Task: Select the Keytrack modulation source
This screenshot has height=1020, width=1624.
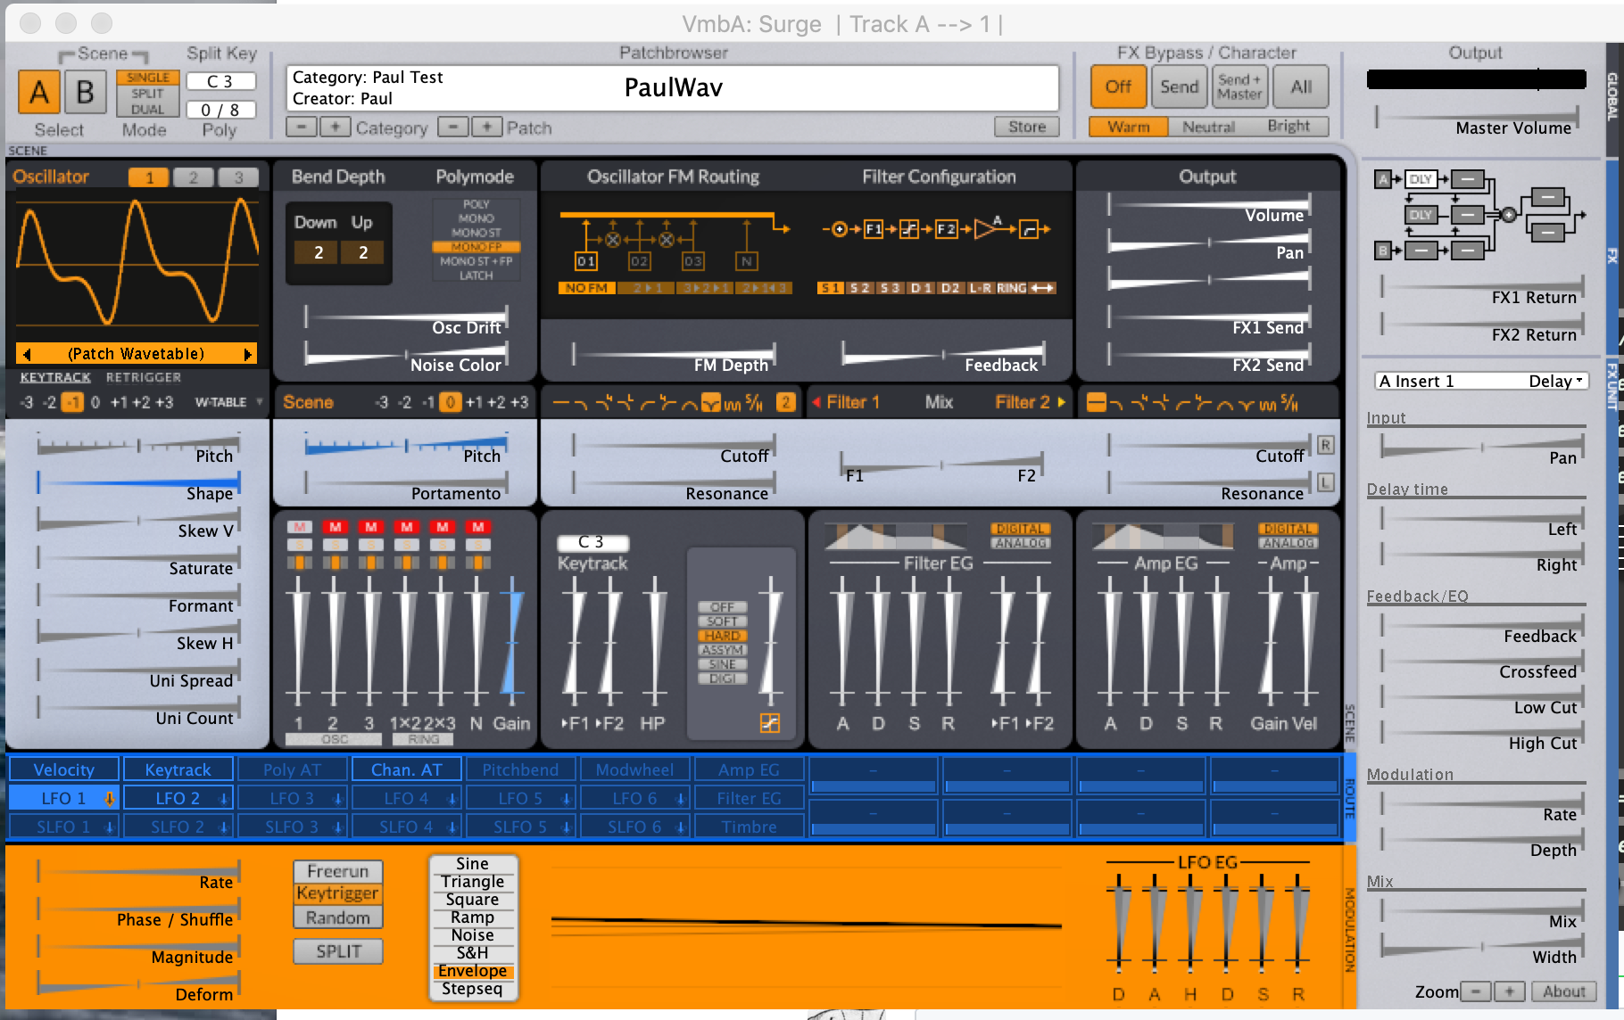Action: coord(178,769)
